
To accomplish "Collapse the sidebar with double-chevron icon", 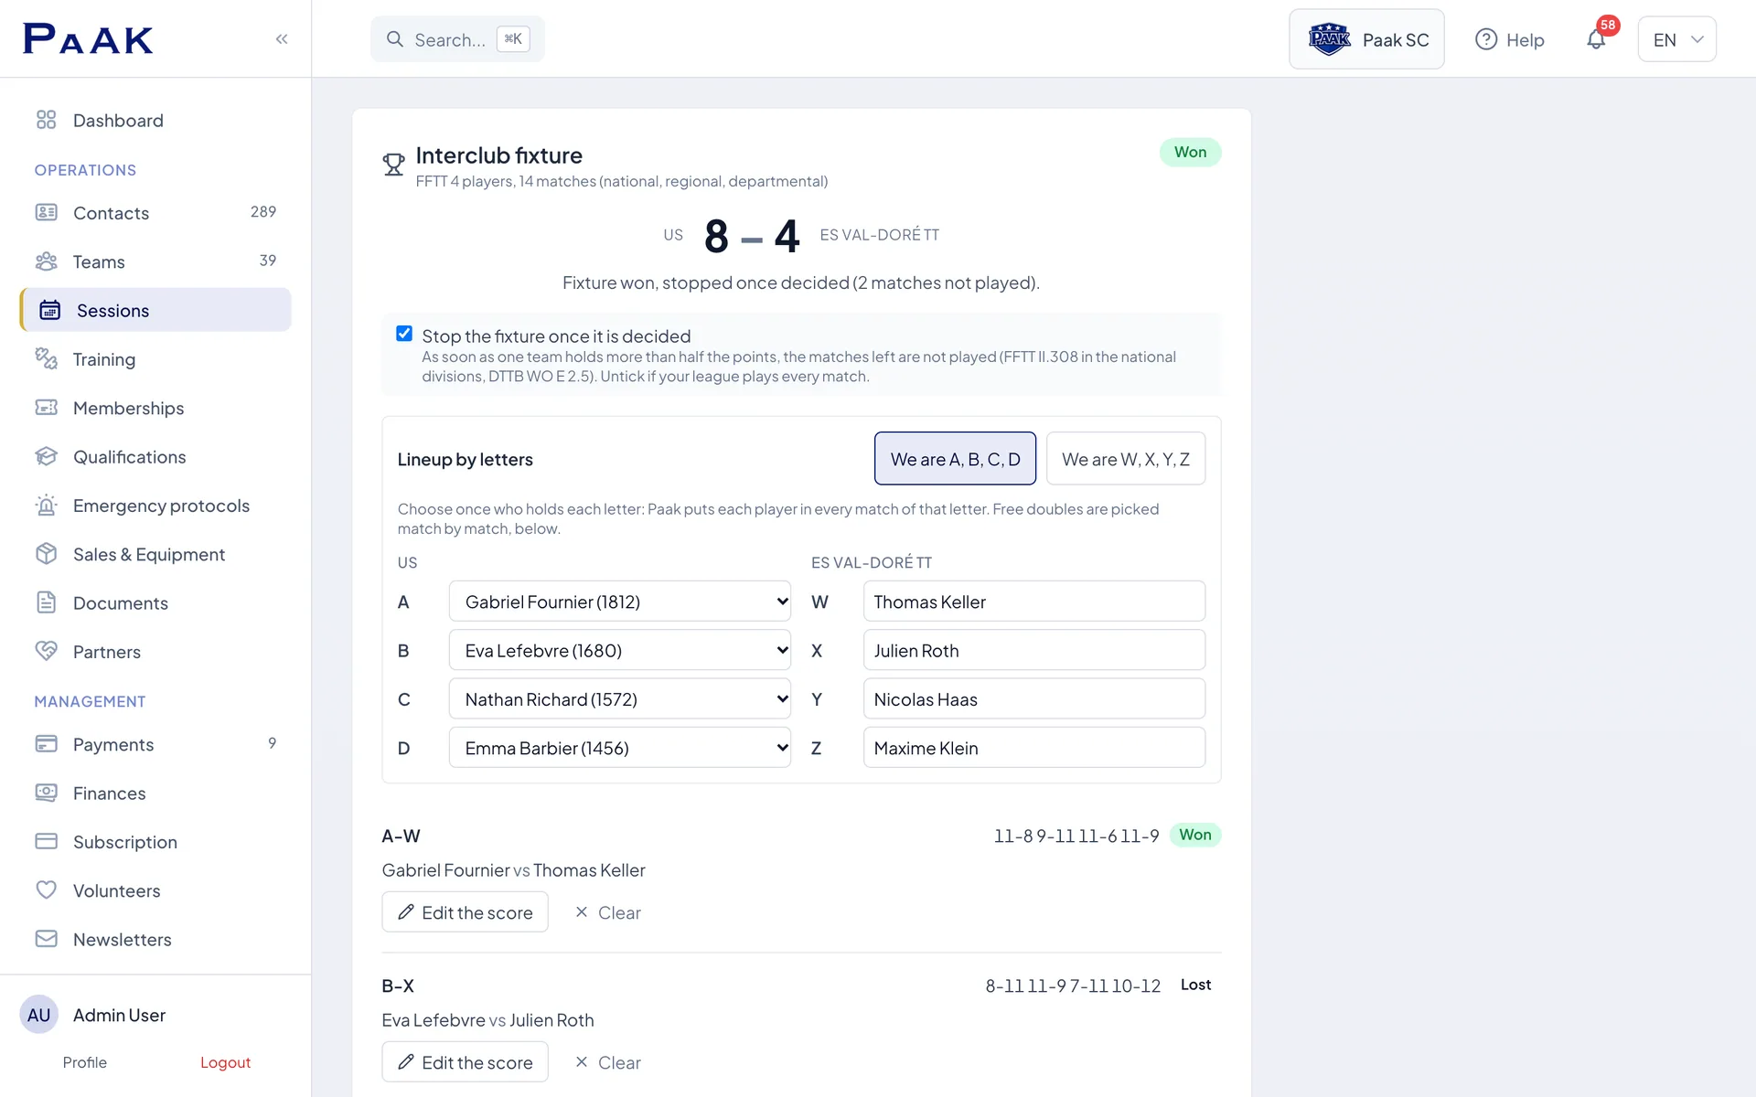I will (x=282, y=38).
